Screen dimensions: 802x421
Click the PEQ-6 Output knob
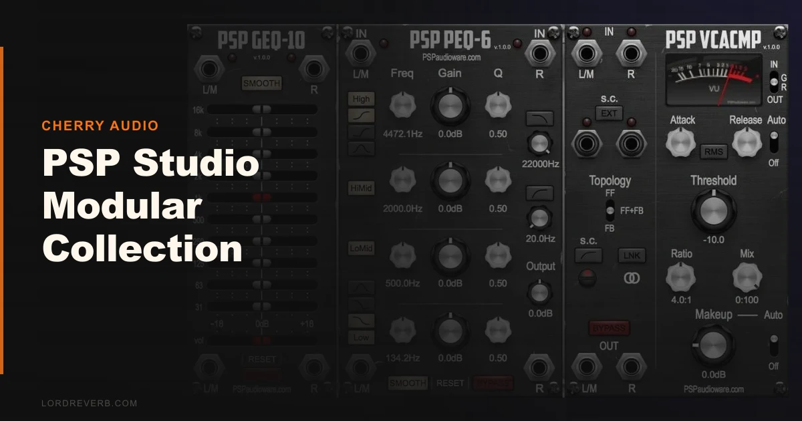pos(539,292)
